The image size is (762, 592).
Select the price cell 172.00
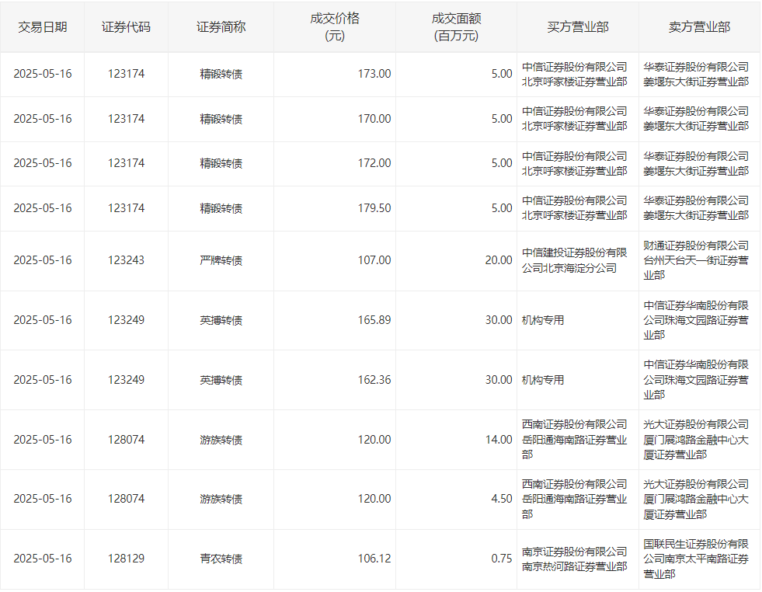374,163
